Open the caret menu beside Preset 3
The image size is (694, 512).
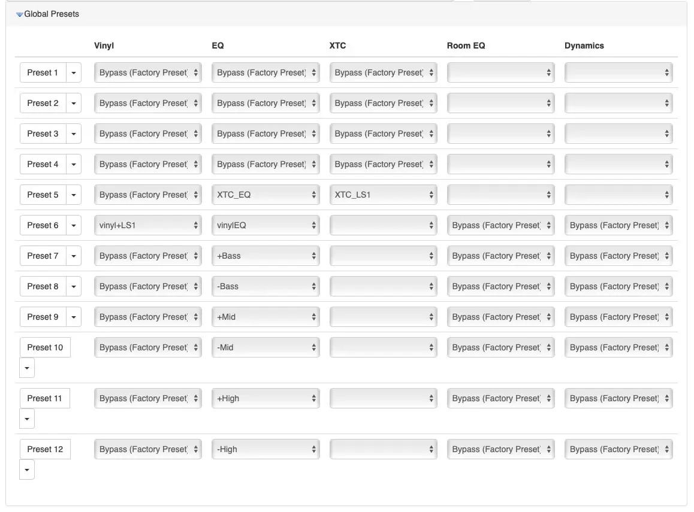pos(73,134)
